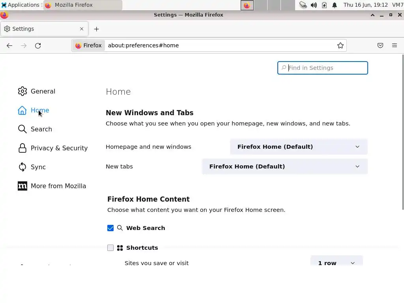Select Mozilla Firefox in the taskbar
This screenshot has height=303, width=404.
point(83,5)
